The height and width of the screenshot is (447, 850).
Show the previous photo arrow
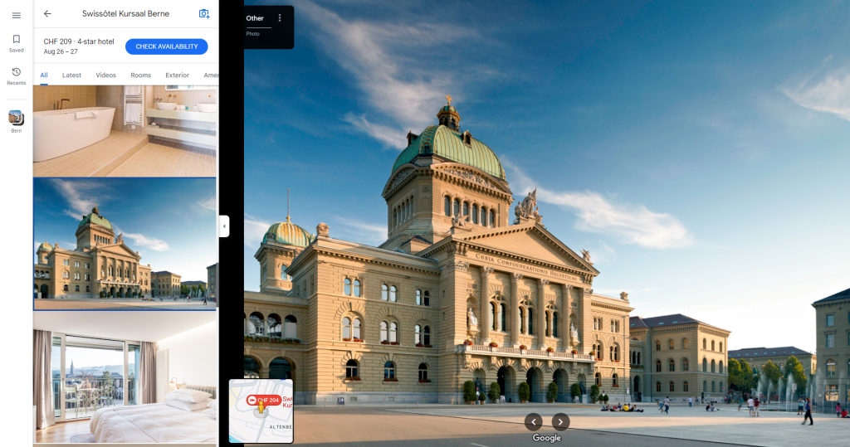(x=534, y=420)
